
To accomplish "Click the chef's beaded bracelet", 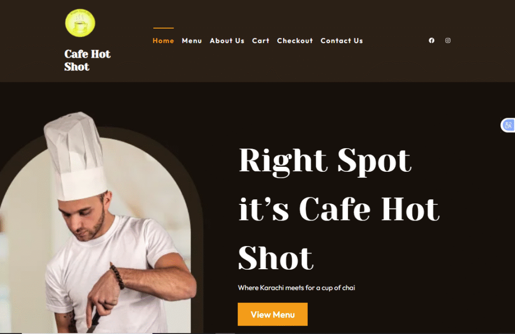I will pos(117,277).
